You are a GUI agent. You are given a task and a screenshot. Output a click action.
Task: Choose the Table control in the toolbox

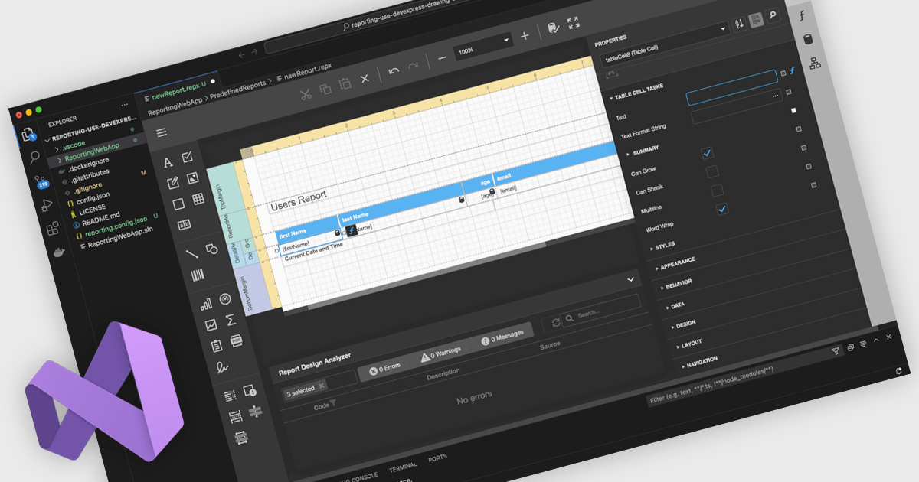coord(198,200)
